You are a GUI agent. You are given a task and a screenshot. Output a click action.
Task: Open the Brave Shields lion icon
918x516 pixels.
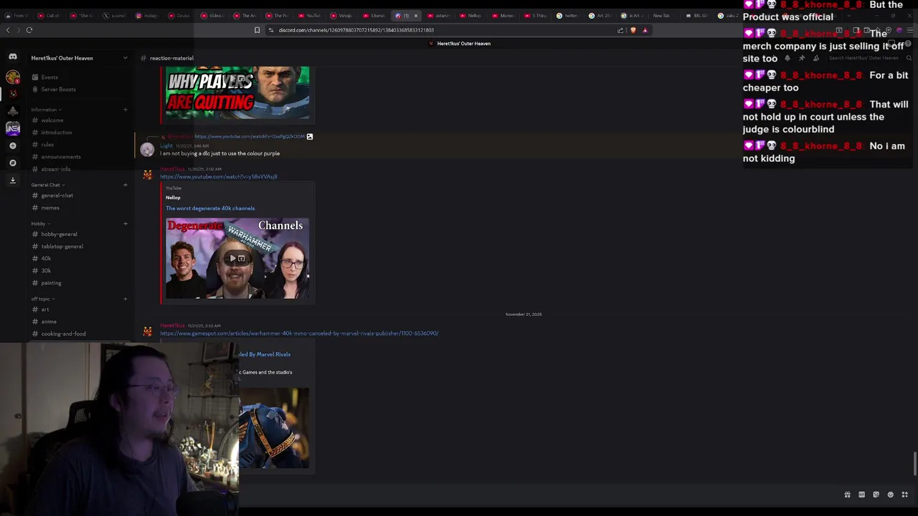coord(633,30)
